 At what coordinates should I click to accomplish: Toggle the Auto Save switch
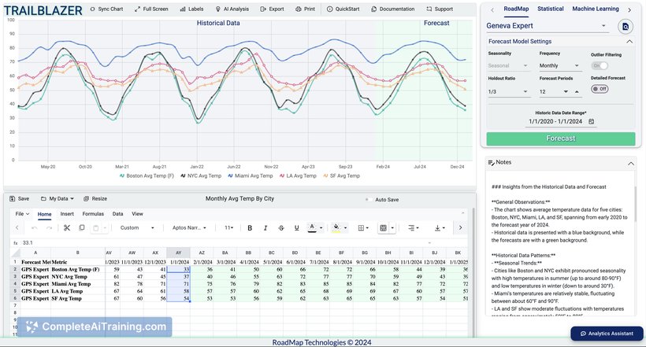click(367, 200)
